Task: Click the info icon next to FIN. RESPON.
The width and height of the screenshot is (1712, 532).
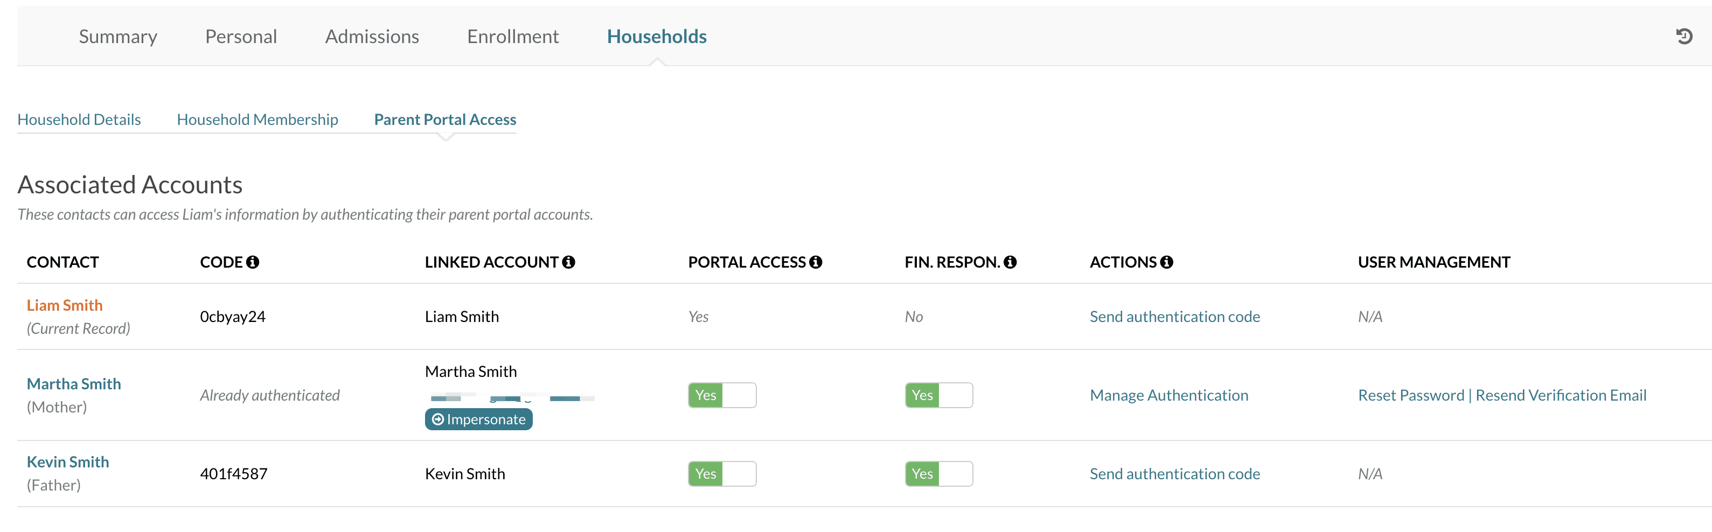Action: 1010,262
